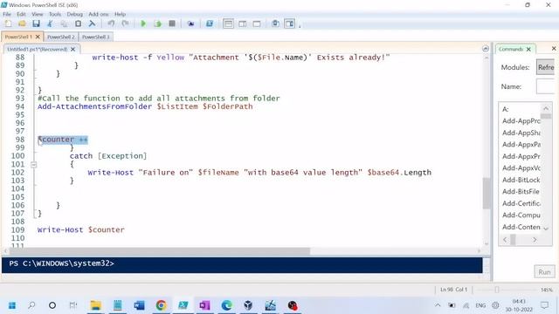
Task: Select Add-BitLock command in the list
Action: tap(521, 180)
